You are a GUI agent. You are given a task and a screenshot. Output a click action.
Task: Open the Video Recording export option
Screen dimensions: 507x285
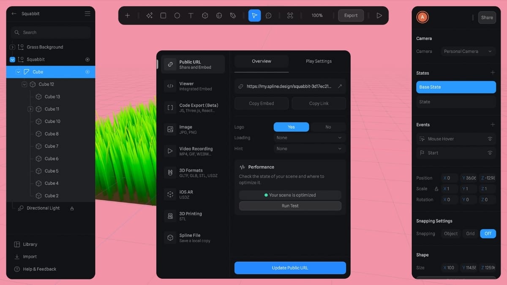pyautogui.click(x=193, y=151)
